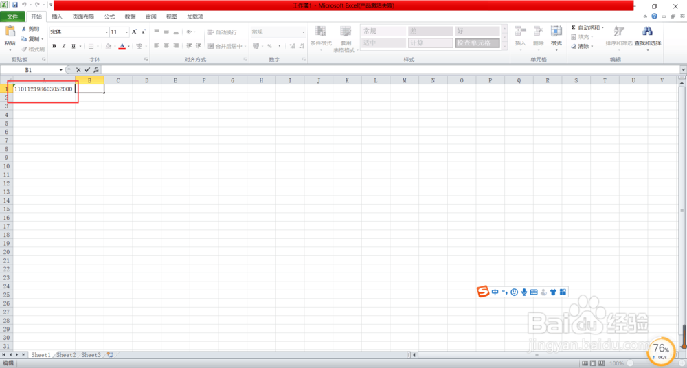
Task: Apply fill color with the paint bucket
Action: tap(109, 46)
